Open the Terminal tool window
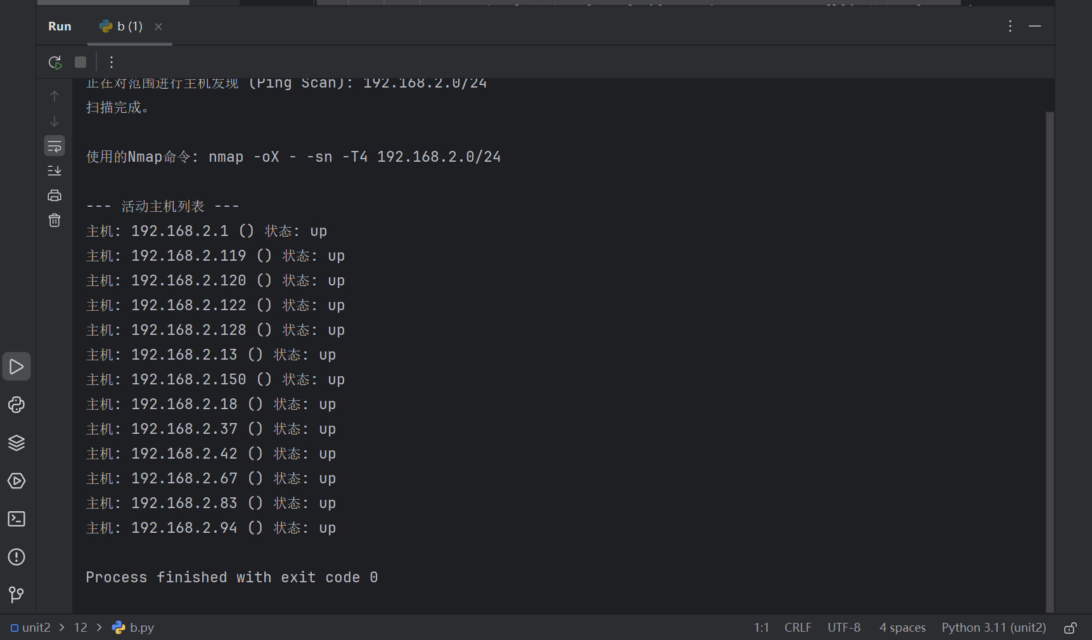Image resolution: width=1092 pixels, height=640 pixels. [x=16, y=519]
